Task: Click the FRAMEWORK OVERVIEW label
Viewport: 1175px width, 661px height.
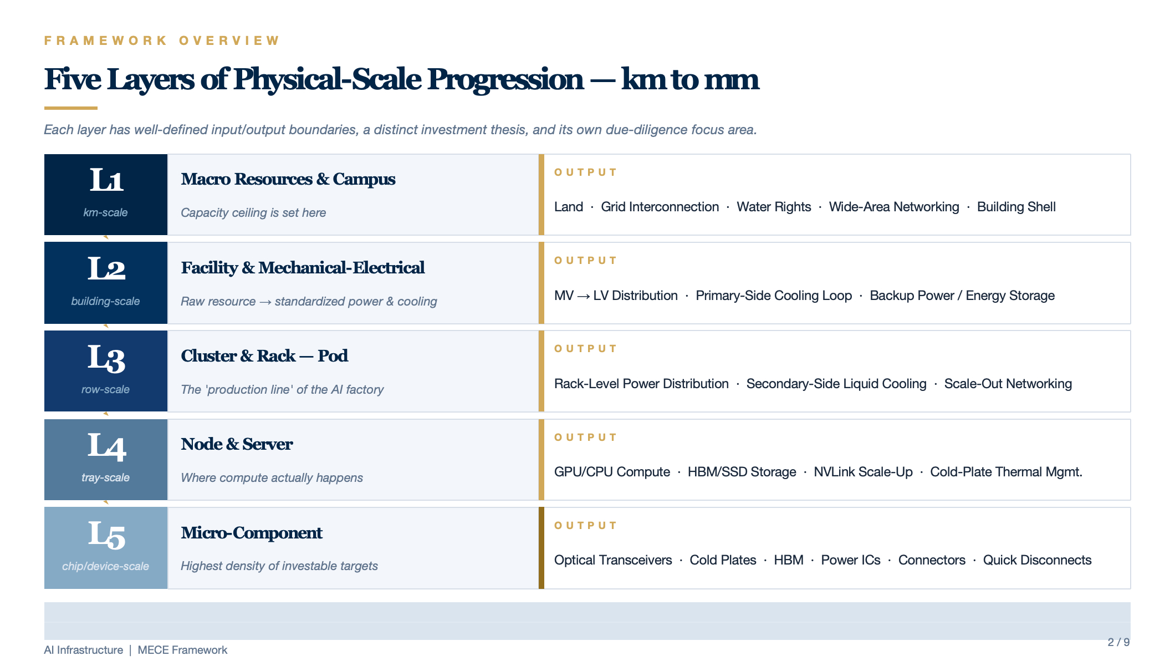Action: pyautogui.click(x=162, y=40)
